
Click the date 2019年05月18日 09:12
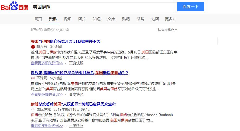pos(72,109)
